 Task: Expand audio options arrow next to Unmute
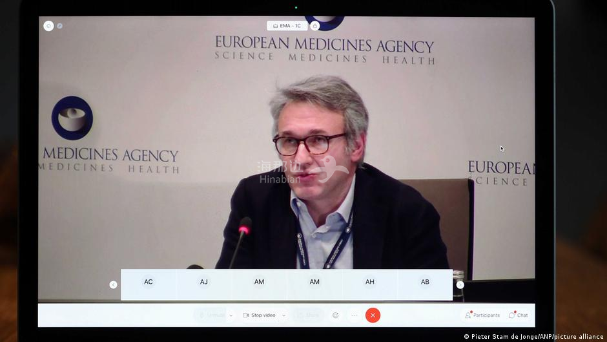(231, 315)
